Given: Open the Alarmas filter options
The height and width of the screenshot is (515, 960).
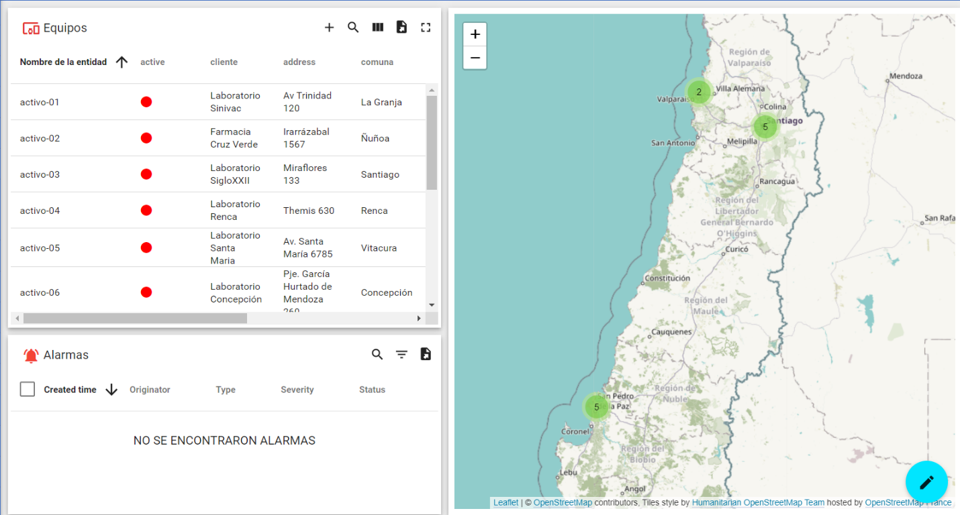Looking at the screenshot, I should tap(401, 355).
